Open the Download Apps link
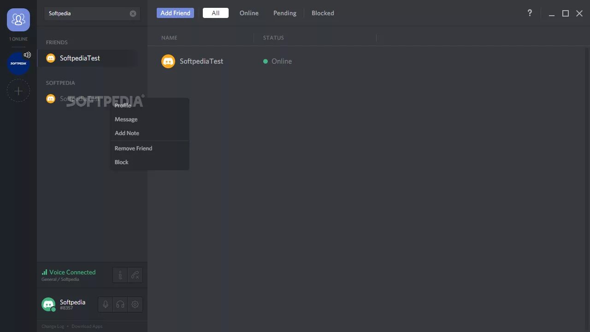 tap(87, 326)
